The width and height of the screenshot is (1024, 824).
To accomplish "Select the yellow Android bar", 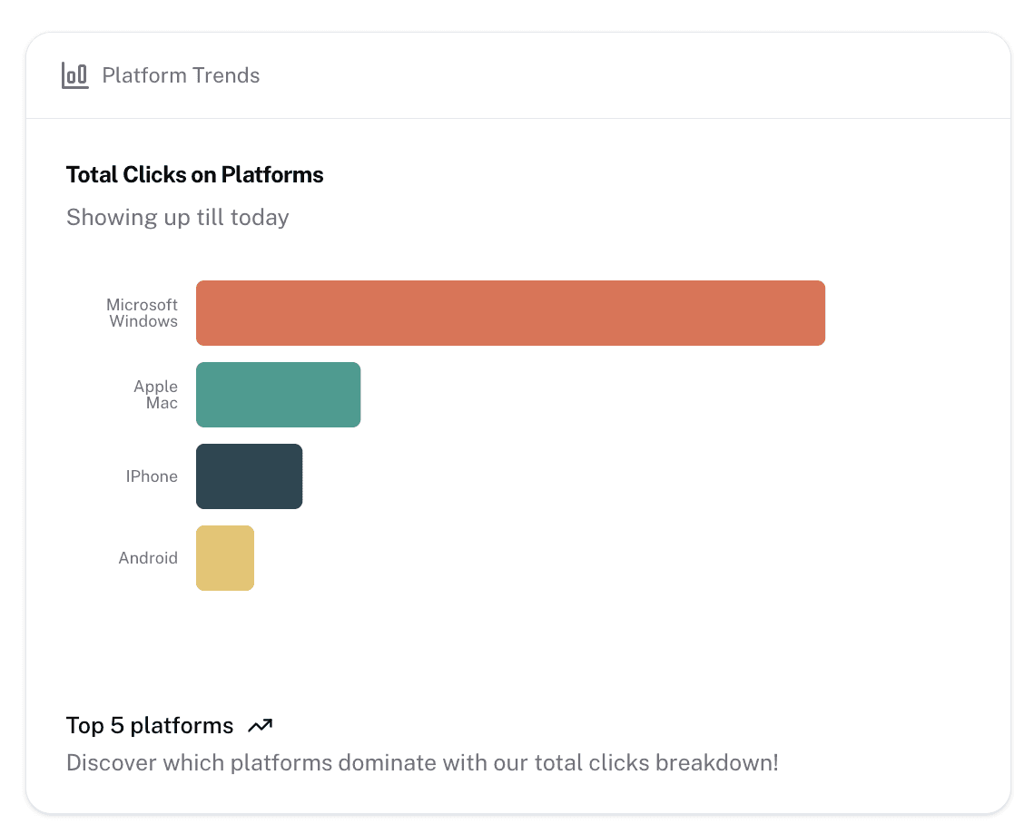I will coord(225,557).
